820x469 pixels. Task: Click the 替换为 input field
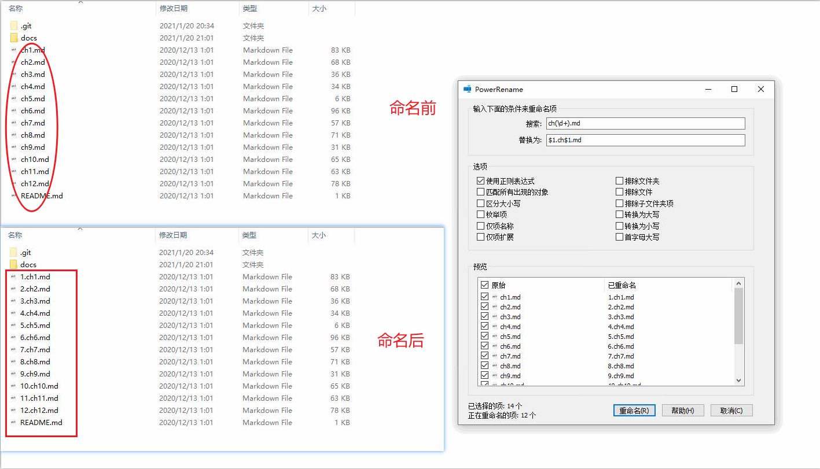click(645, 140)
